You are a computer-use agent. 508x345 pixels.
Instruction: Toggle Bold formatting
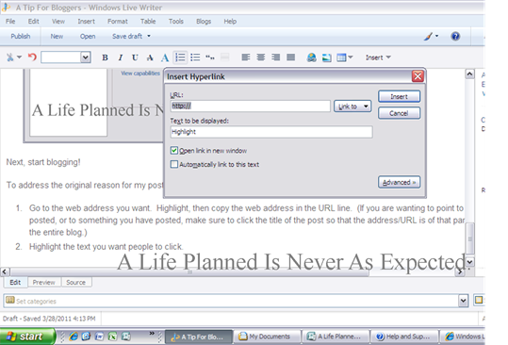(105, 57)
